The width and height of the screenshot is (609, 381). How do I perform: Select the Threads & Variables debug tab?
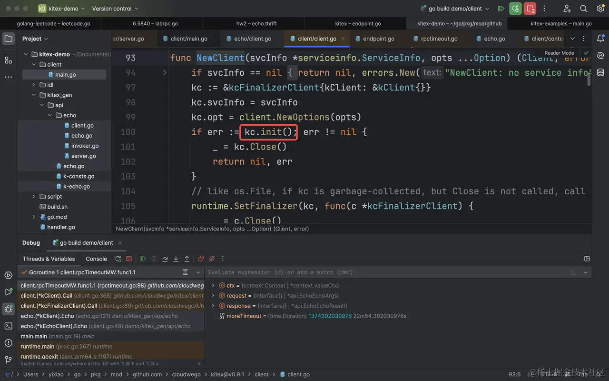[49, 259]
